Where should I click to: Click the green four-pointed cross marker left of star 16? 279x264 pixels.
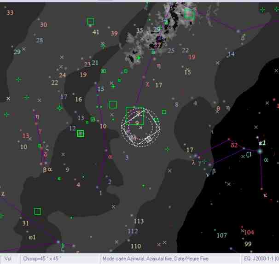point(59,108)
